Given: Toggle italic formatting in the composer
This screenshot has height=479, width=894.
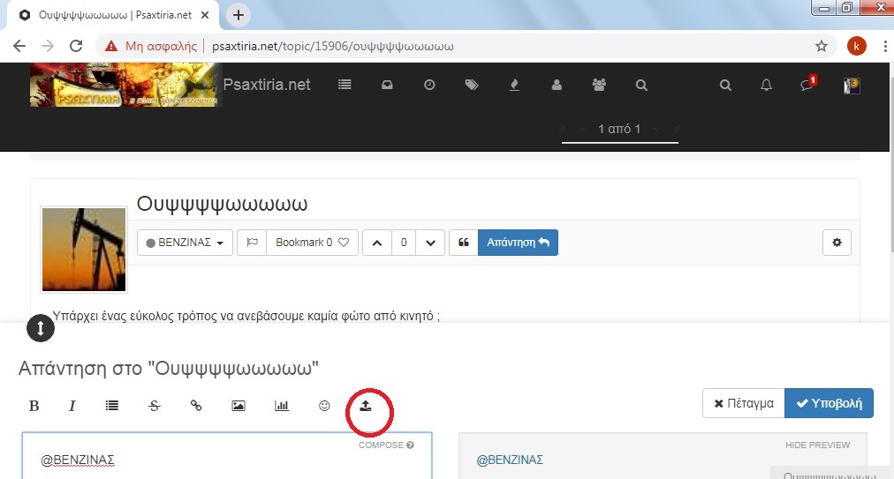Looking at the screenshot, I should [x=72, y=406].
